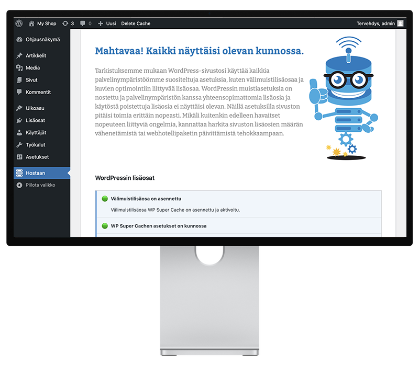The width and height of the screenshot is (419, 366).
Task: Click Välimuistilisäosa on asennettu row title
Action: point(146,199)
